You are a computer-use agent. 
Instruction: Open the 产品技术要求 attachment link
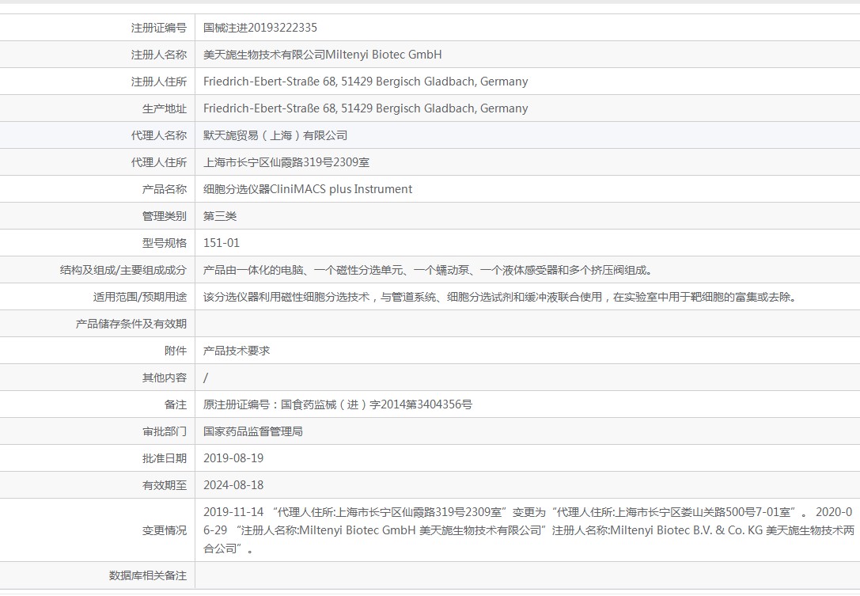(x=237, y=350)
